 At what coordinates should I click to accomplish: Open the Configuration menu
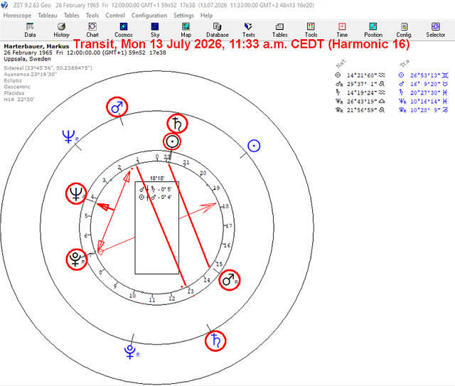(149, 16)
